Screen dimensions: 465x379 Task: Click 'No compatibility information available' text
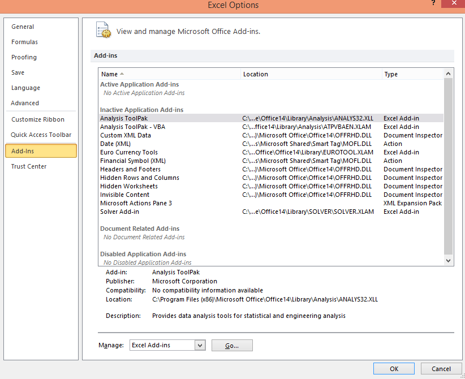tap(208, 290)
